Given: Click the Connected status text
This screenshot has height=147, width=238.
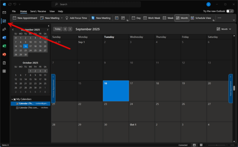Looking at the screenshot, I should [183, 145].
